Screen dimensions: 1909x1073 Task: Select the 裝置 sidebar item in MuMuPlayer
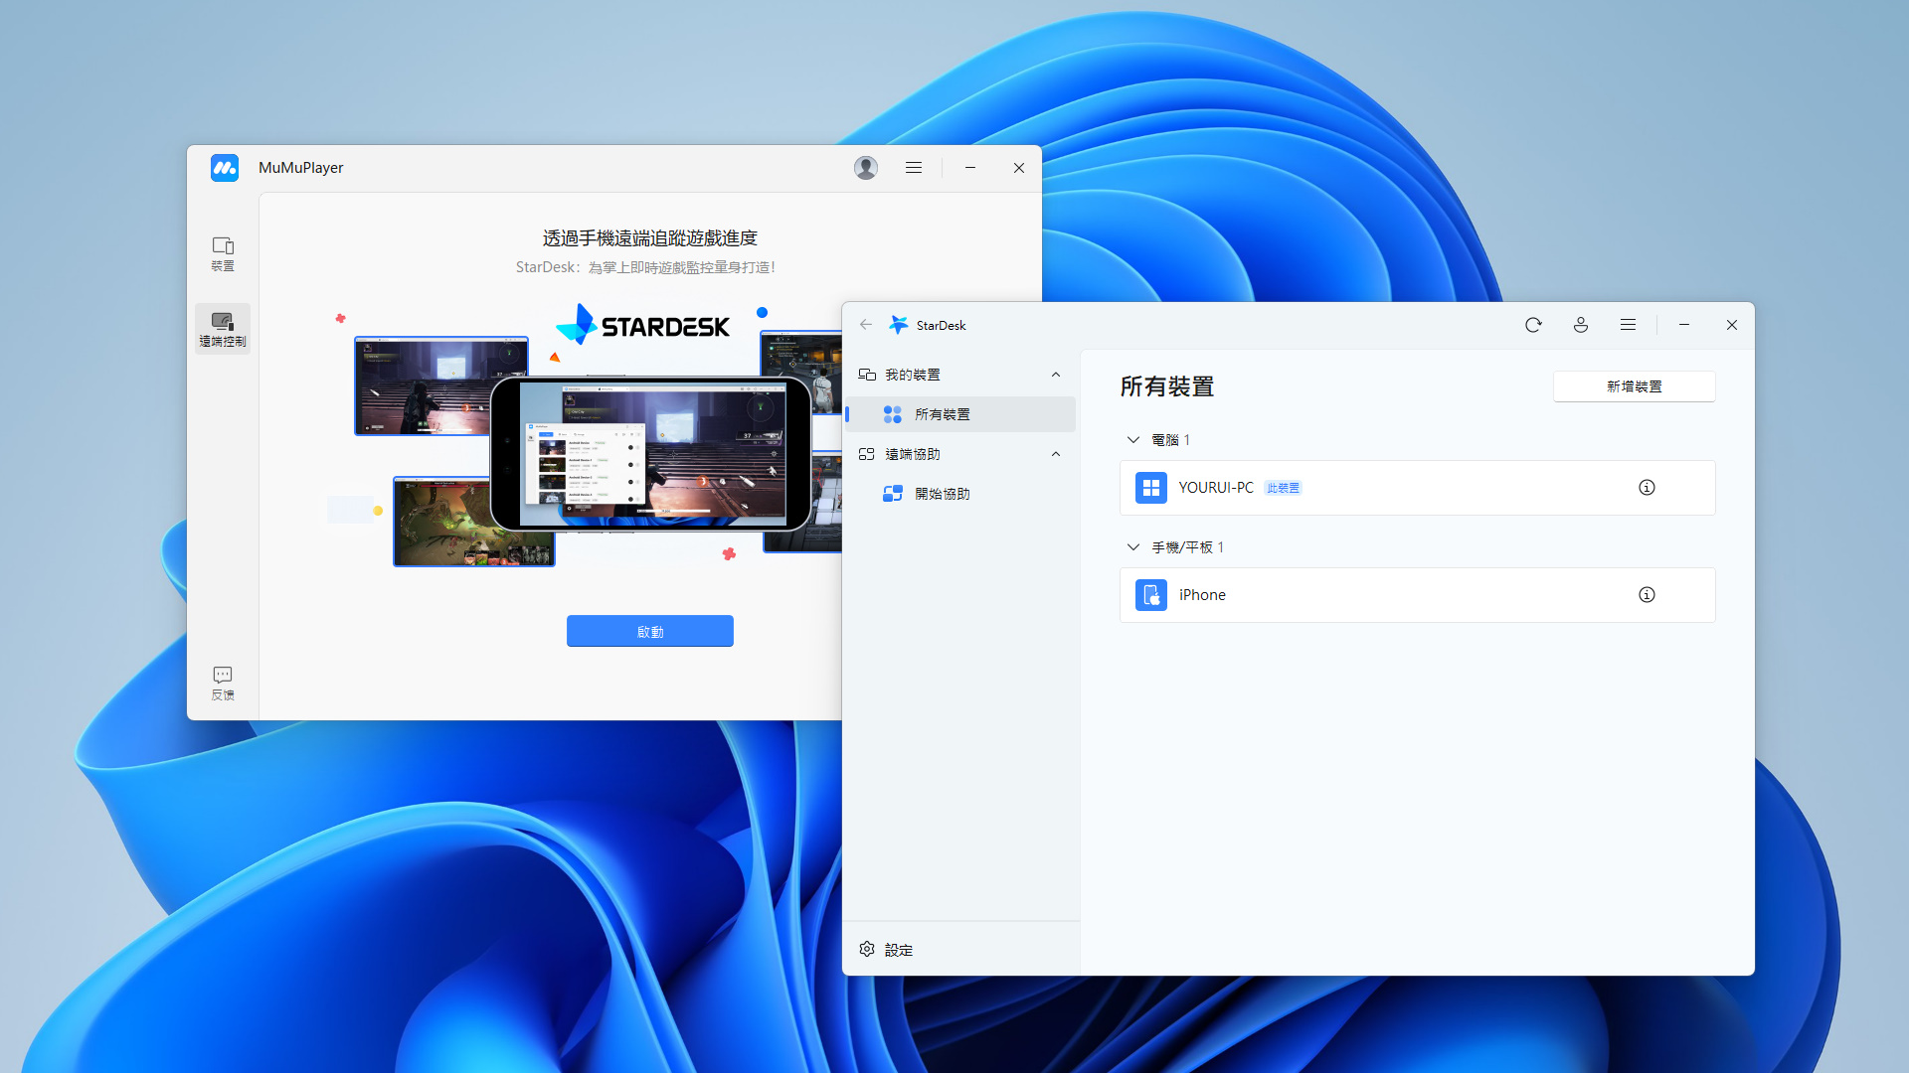(223, 253)
